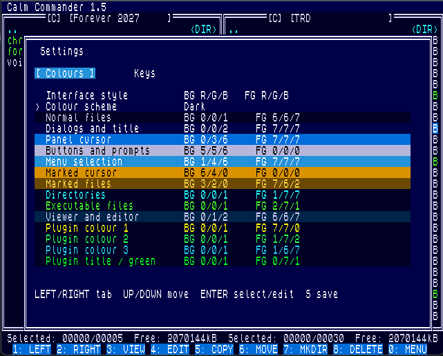
Task: Select the Colour scheme row
Action: [x=223, y=107]
